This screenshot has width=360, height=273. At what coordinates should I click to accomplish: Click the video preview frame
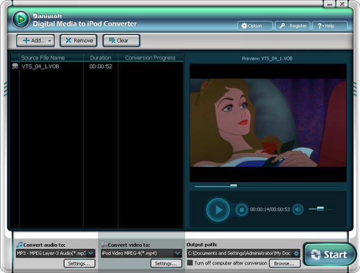pyautogui.click(x=268, y=123)
